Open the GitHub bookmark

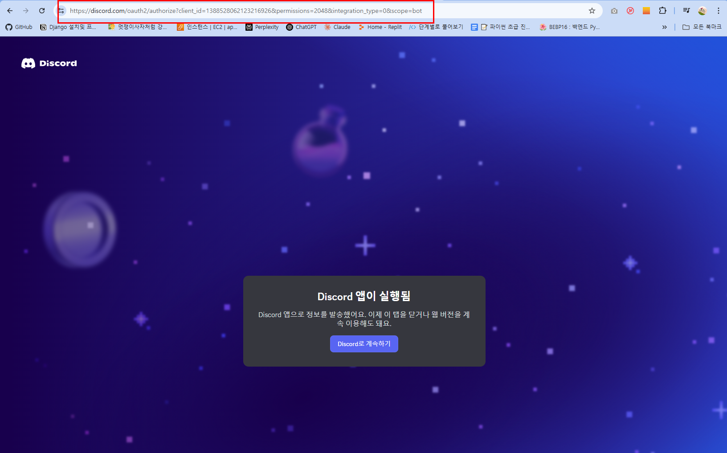pyautogui.click(x=19, y=27)
